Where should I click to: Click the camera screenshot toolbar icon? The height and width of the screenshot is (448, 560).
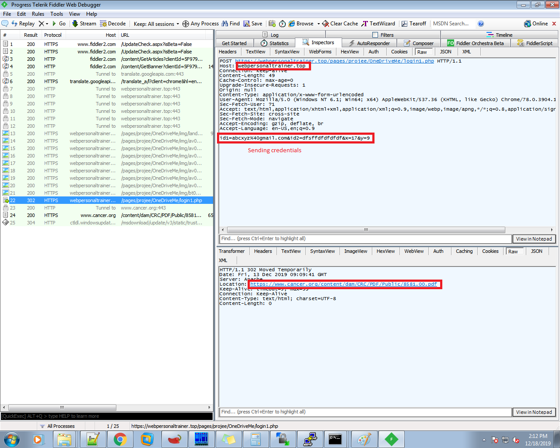[x=272, y=24]
